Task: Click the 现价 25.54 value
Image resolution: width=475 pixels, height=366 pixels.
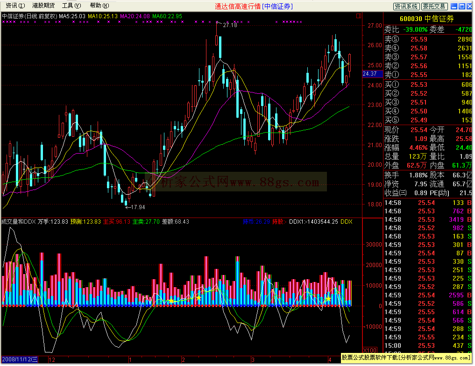Action: (x=419, y=130)
